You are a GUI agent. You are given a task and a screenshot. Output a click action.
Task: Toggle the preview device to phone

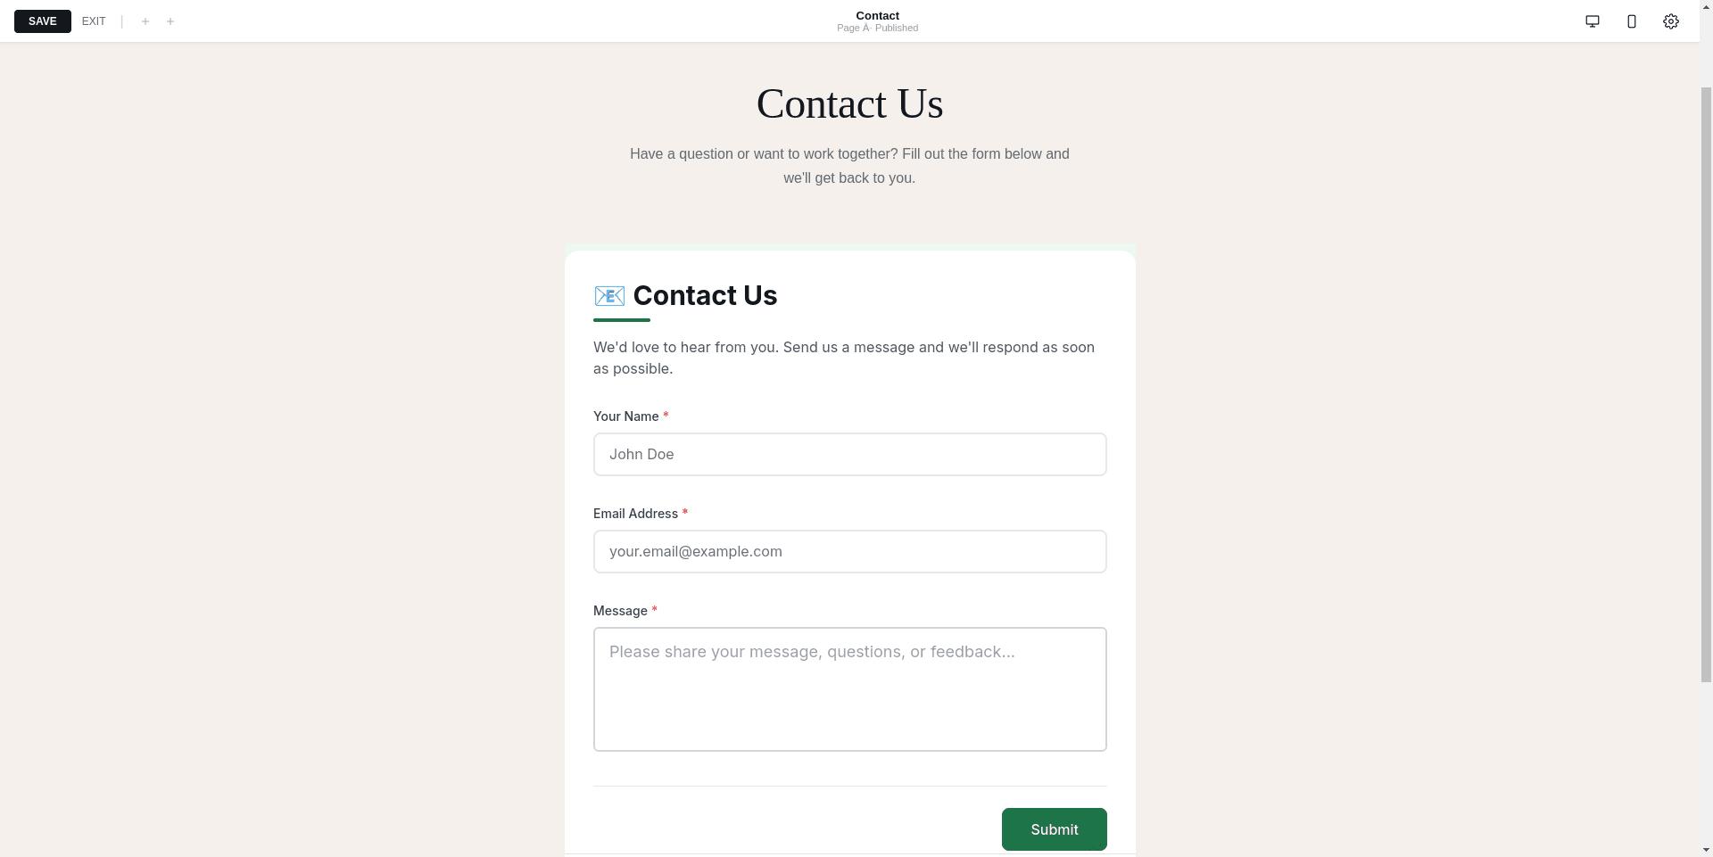(x=1632, y=21)
